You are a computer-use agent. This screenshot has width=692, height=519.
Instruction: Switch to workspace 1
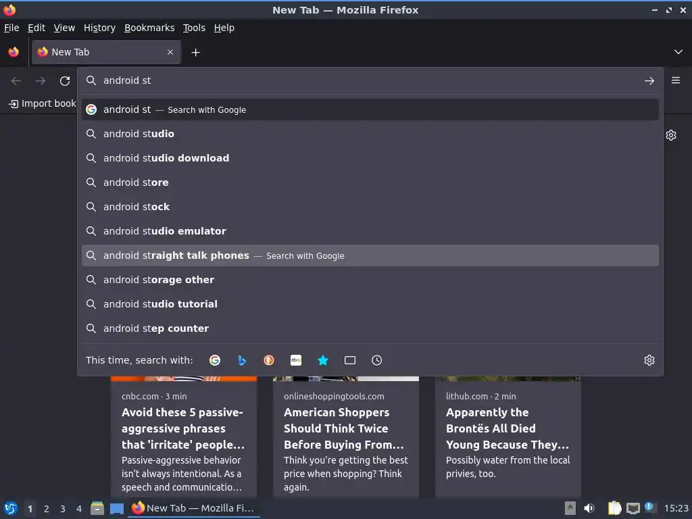[x=30, y=509]
